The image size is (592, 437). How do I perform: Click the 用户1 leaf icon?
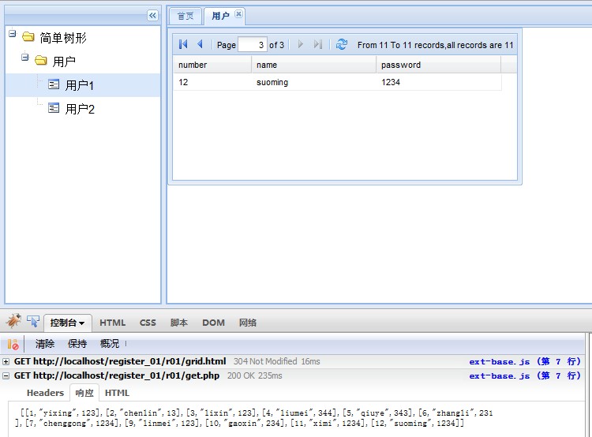pos(54,84)
